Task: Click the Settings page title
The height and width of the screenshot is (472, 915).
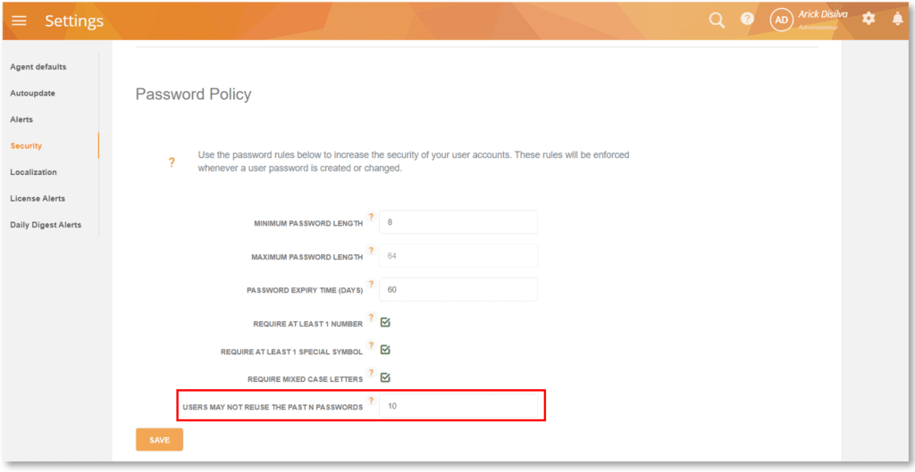Action: 74,21
